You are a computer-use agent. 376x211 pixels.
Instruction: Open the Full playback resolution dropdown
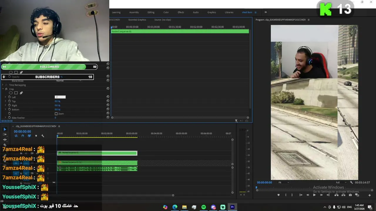[x=341, y=182]
